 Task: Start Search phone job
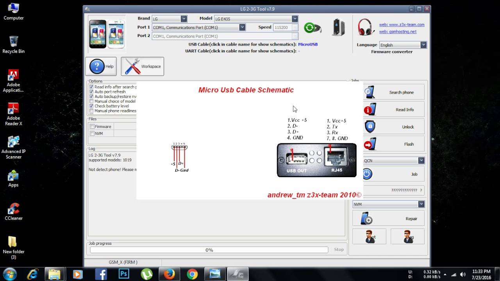pos(388,92)
